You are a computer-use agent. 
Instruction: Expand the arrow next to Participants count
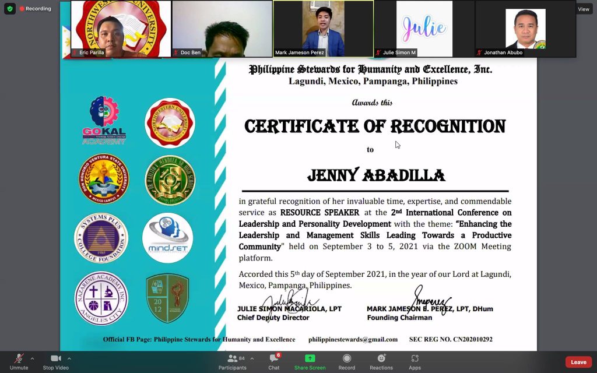point(251,358)
